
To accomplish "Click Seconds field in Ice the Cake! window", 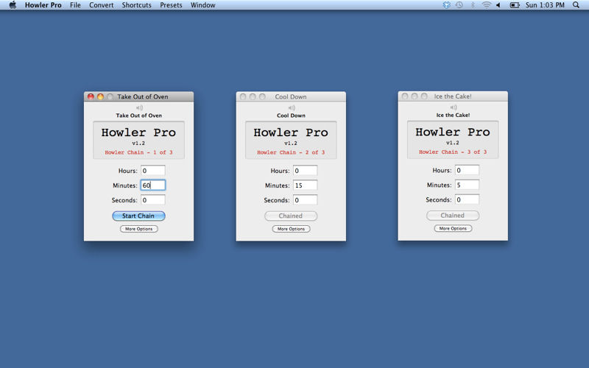I will (x=467, y=199).
